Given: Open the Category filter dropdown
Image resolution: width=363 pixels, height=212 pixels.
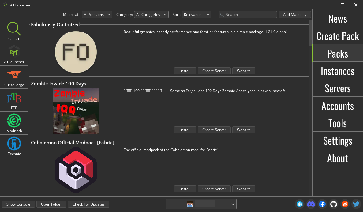Looking at the screenshot, I should point(151,14).
